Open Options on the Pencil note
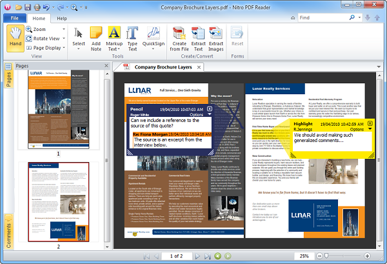This screenshot has height=264, width=387. [198, 115]
